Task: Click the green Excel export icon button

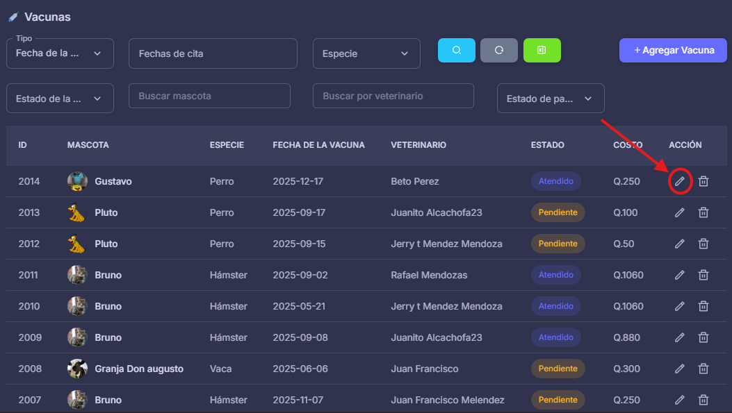Action: pos(542,50)
